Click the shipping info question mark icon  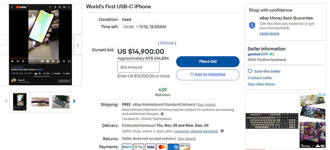tap(162, 114)
